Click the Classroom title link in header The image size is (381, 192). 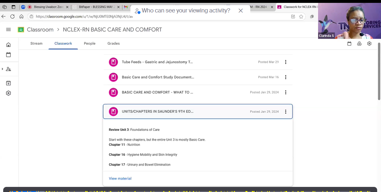point(40,30)
